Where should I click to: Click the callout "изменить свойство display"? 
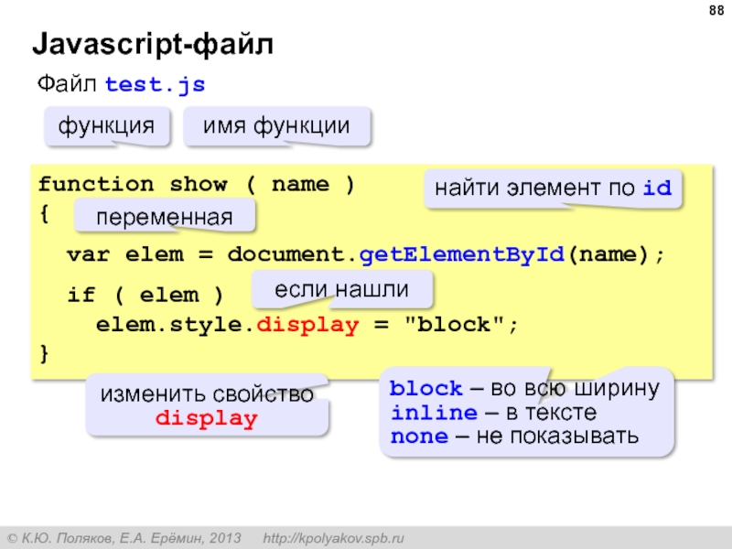tap(207, 405)
